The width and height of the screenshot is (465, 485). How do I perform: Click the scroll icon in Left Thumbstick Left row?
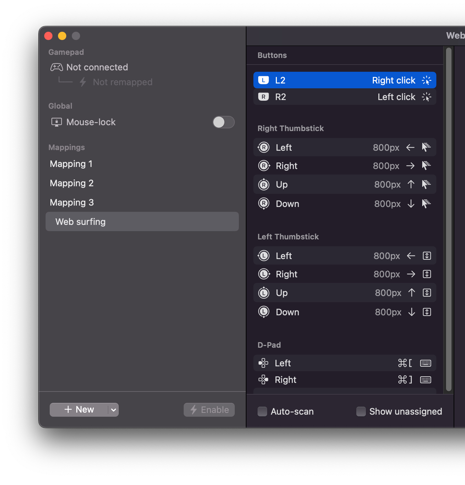tap(427, 256)
